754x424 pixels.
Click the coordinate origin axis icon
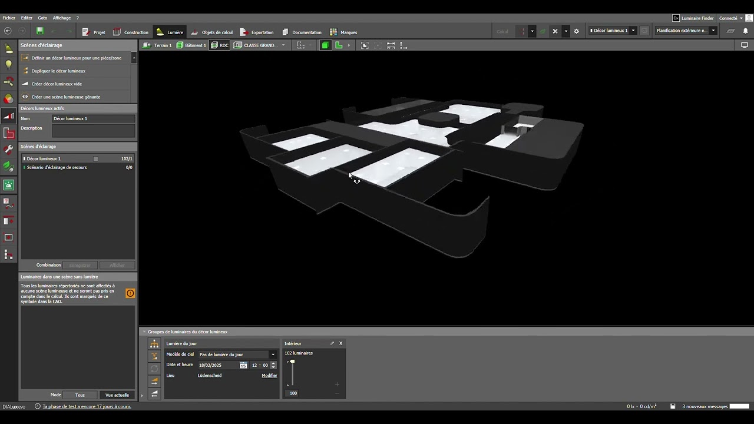point(404,45)
